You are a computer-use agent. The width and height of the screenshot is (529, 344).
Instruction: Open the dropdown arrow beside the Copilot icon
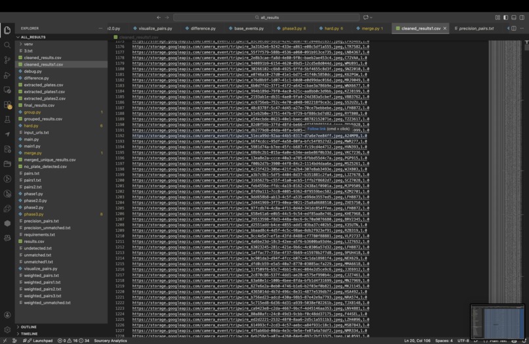[x=371, y=18]
